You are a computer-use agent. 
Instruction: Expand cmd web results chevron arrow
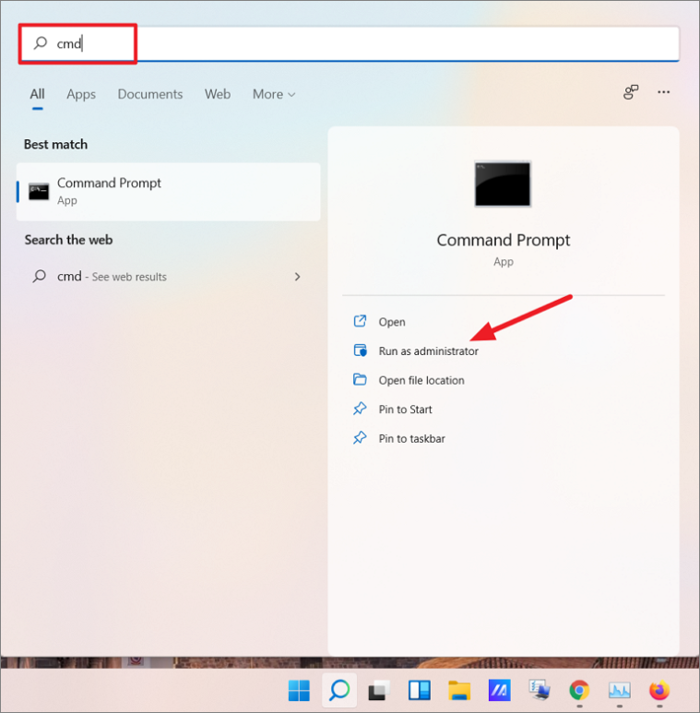pos(297,277)
